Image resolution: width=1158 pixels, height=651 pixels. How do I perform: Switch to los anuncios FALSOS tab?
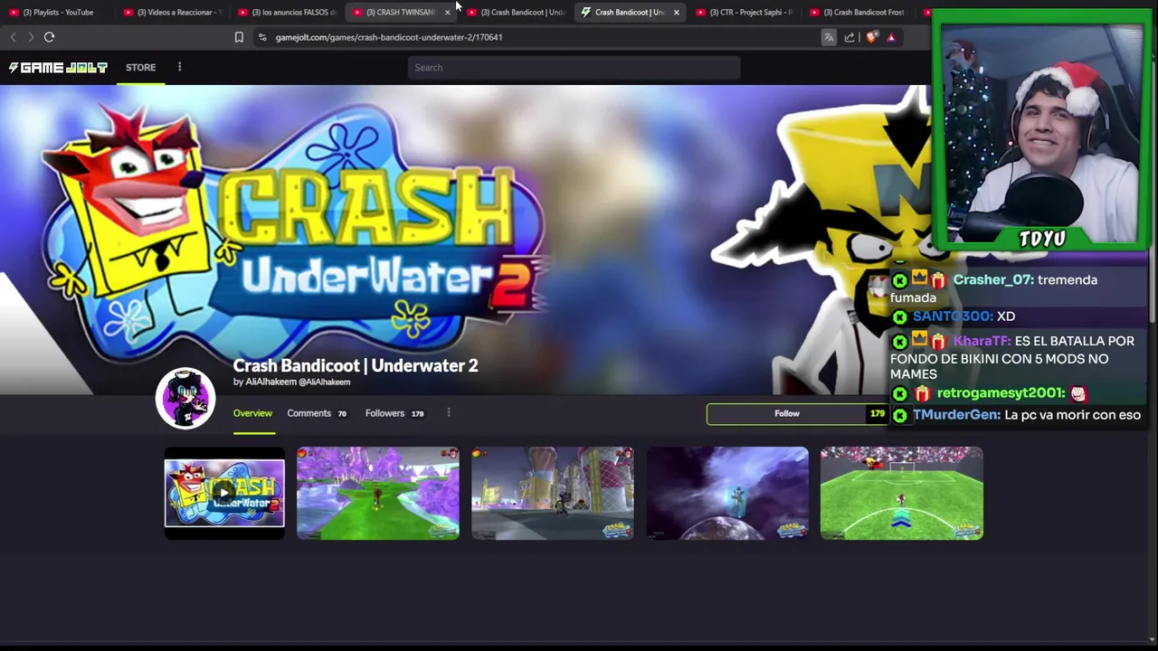click(x=287, y=13)
